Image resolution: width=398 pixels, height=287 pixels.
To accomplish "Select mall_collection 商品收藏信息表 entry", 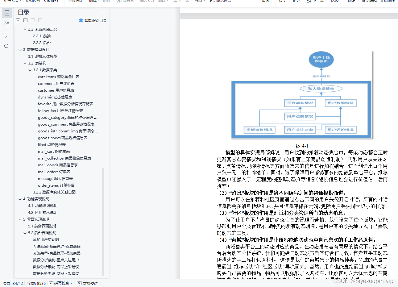I will click(64, 158).
